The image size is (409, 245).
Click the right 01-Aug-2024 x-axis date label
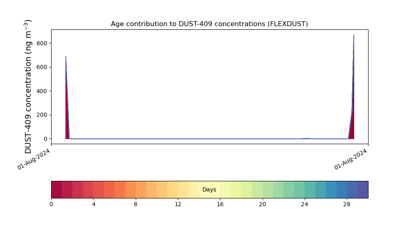(x=351, y=159)
